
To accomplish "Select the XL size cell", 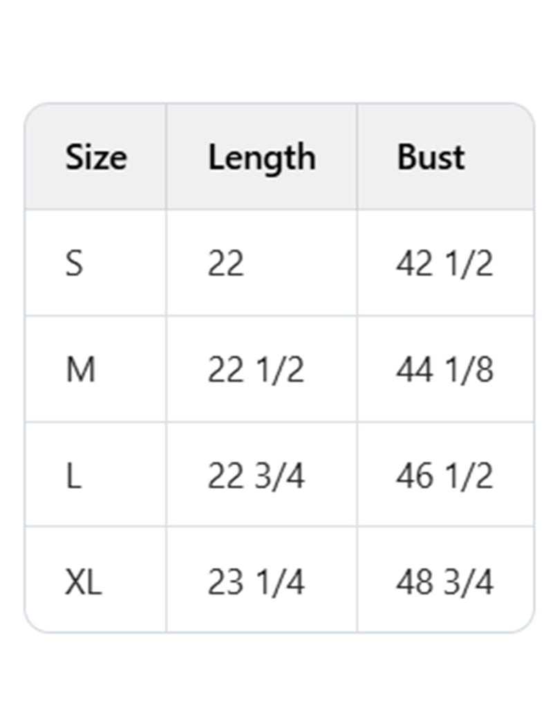I will coord(84,582).
